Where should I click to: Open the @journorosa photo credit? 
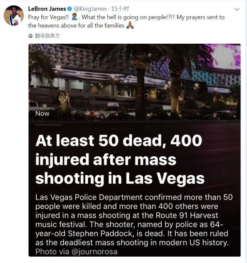click(x=95, y=252)
